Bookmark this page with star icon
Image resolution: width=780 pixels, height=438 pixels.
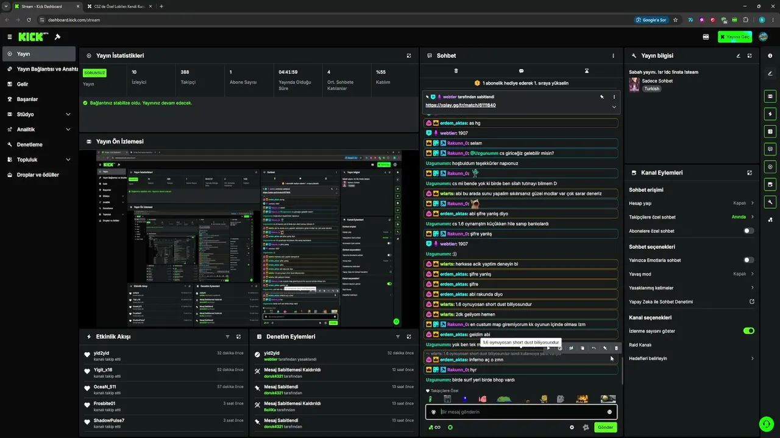pyautogui.click(x=675, y=20)
